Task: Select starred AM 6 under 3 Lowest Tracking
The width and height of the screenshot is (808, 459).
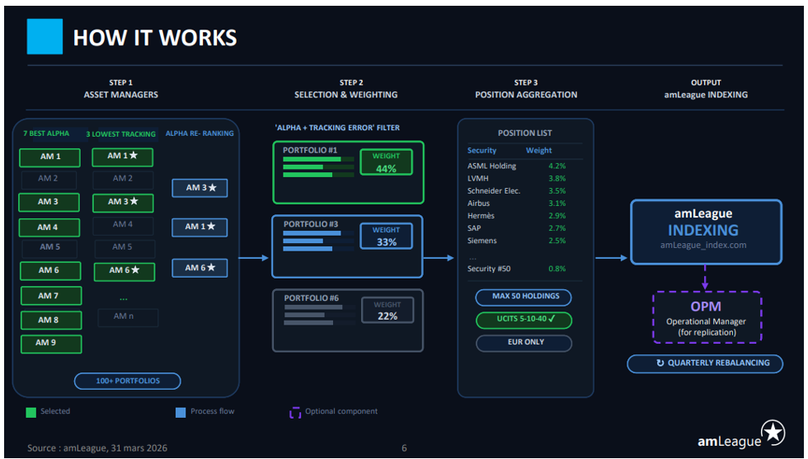Action: pos(124,271)
